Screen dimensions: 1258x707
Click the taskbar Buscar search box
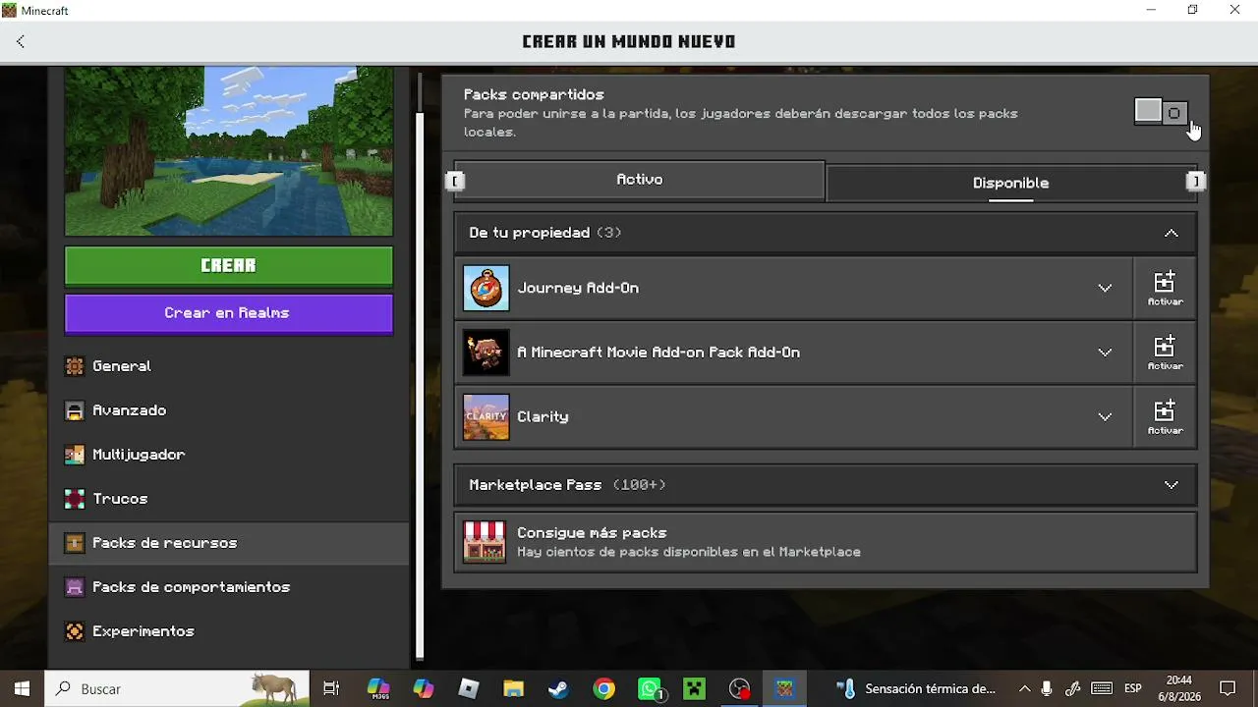[177, 688]
